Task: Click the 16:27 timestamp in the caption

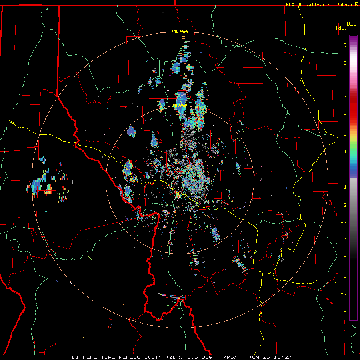Action: (x=283, y=357)
